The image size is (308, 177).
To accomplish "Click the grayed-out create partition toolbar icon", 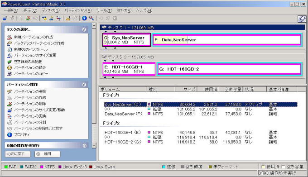I will click(x=21, y=18).
